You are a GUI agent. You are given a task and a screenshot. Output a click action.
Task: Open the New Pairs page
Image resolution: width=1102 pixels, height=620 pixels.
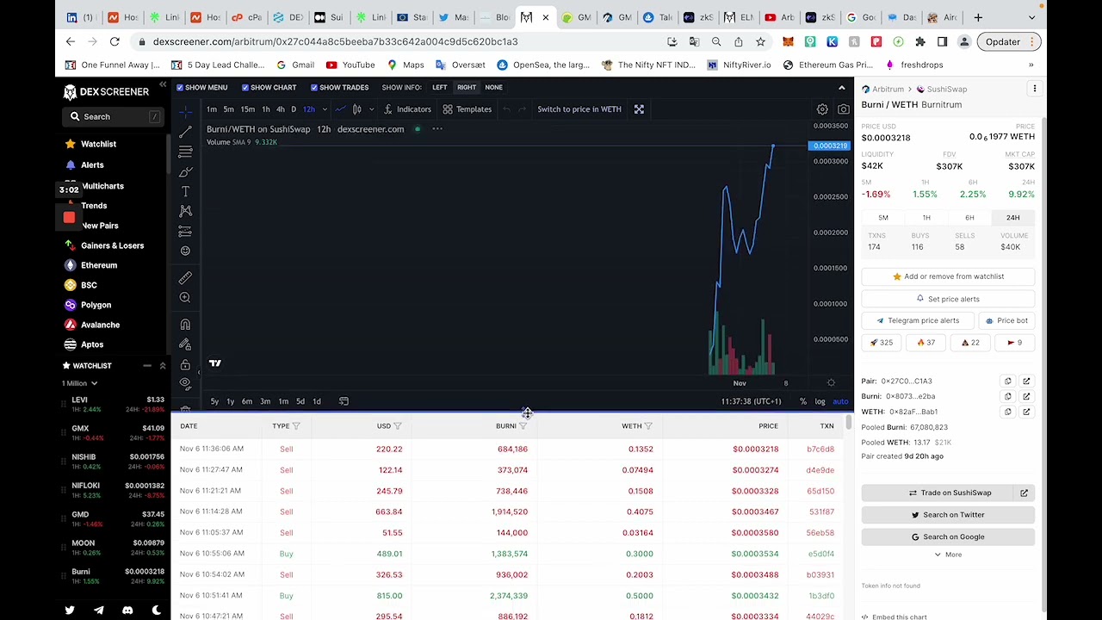pyautogui.click(x=100, y=226)
